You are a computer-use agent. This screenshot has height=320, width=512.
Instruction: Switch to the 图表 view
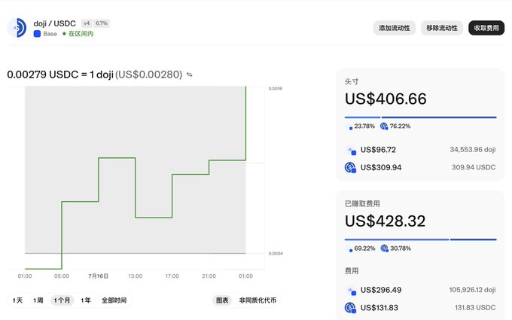coord(222,300)
